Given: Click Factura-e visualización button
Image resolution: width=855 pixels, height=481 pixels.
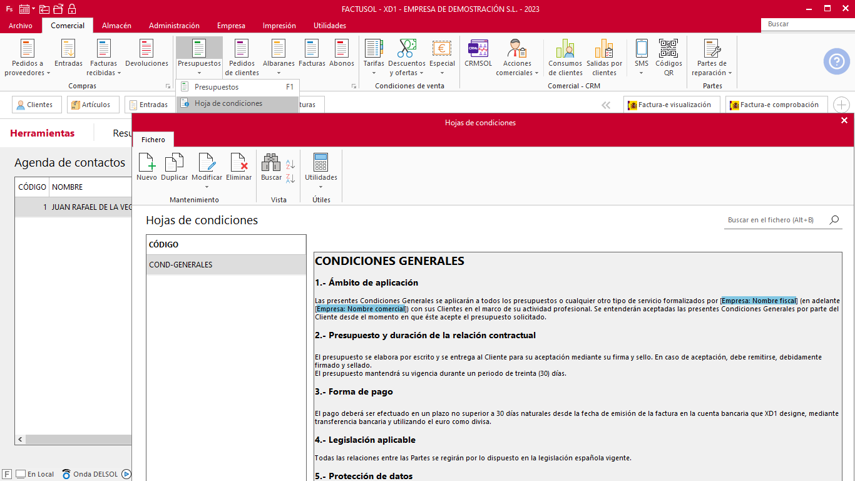Looking at the screenshot, I should pyautogui.click(x=672, y=105).
